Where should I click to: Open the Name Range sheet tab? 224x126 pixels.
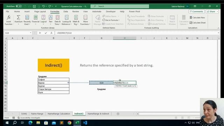tap(37, 114)
